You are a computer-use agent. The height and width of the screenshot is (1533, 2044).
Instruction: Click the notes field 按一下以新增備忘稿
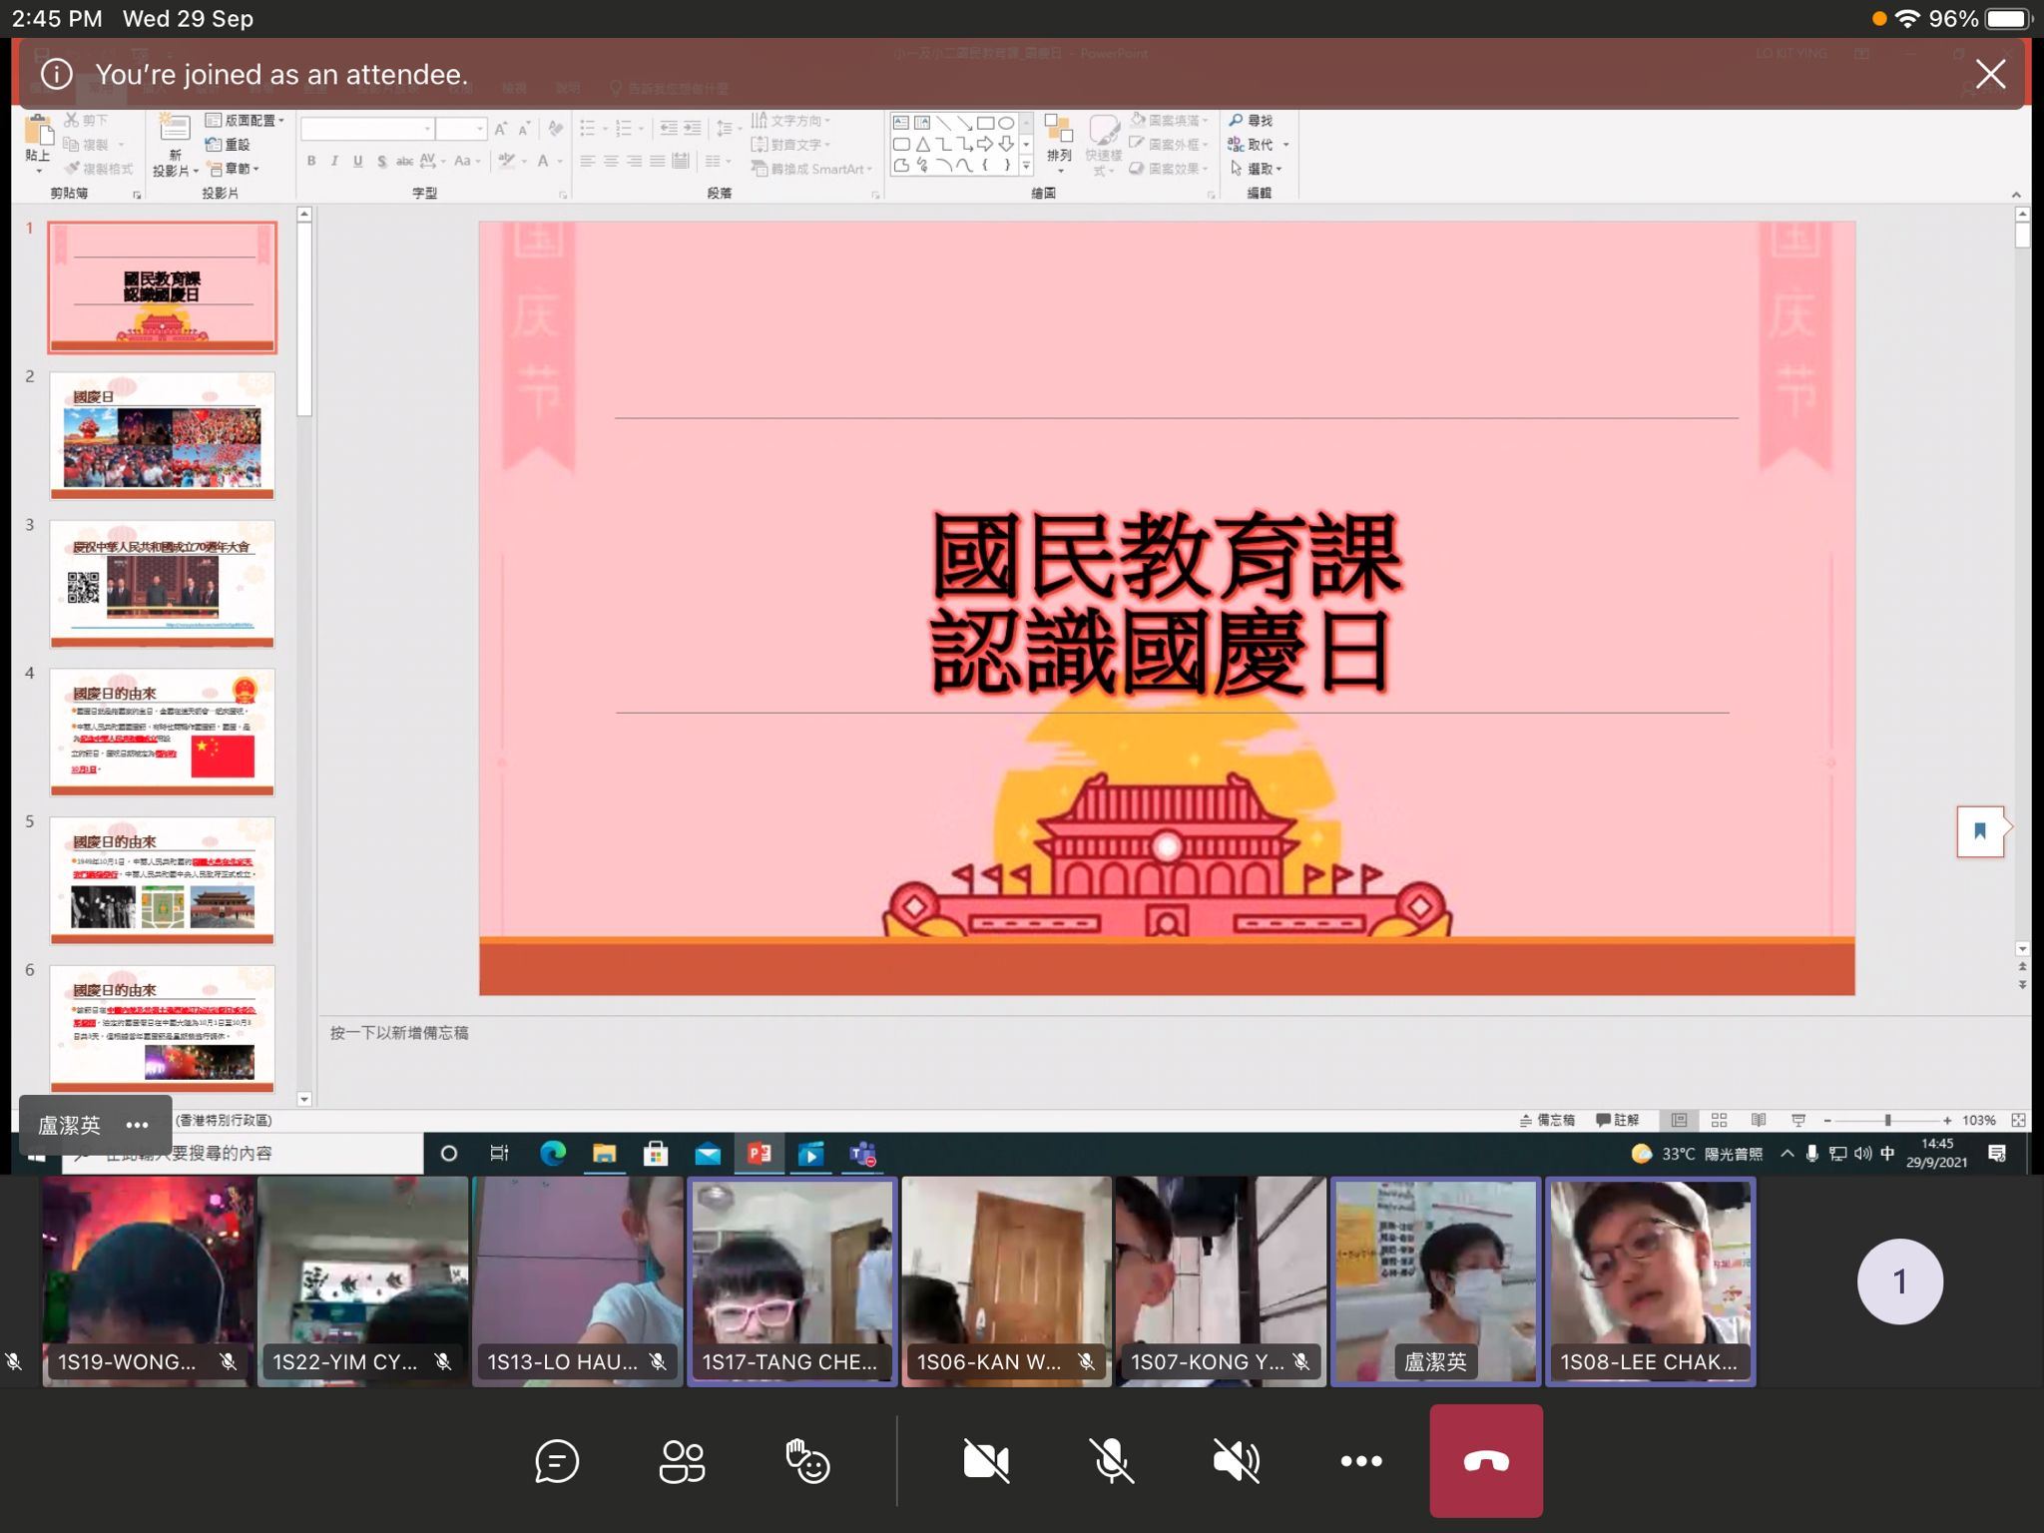click(399, 1033)
